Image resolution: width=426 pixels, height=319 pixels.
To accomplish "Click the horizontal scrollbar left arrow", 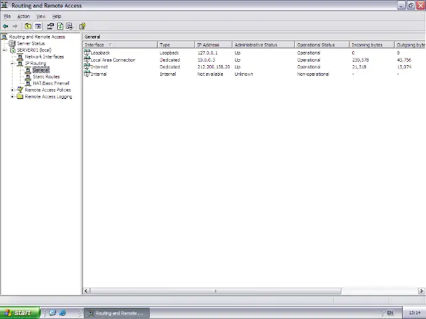I will (x=86, y=291).
